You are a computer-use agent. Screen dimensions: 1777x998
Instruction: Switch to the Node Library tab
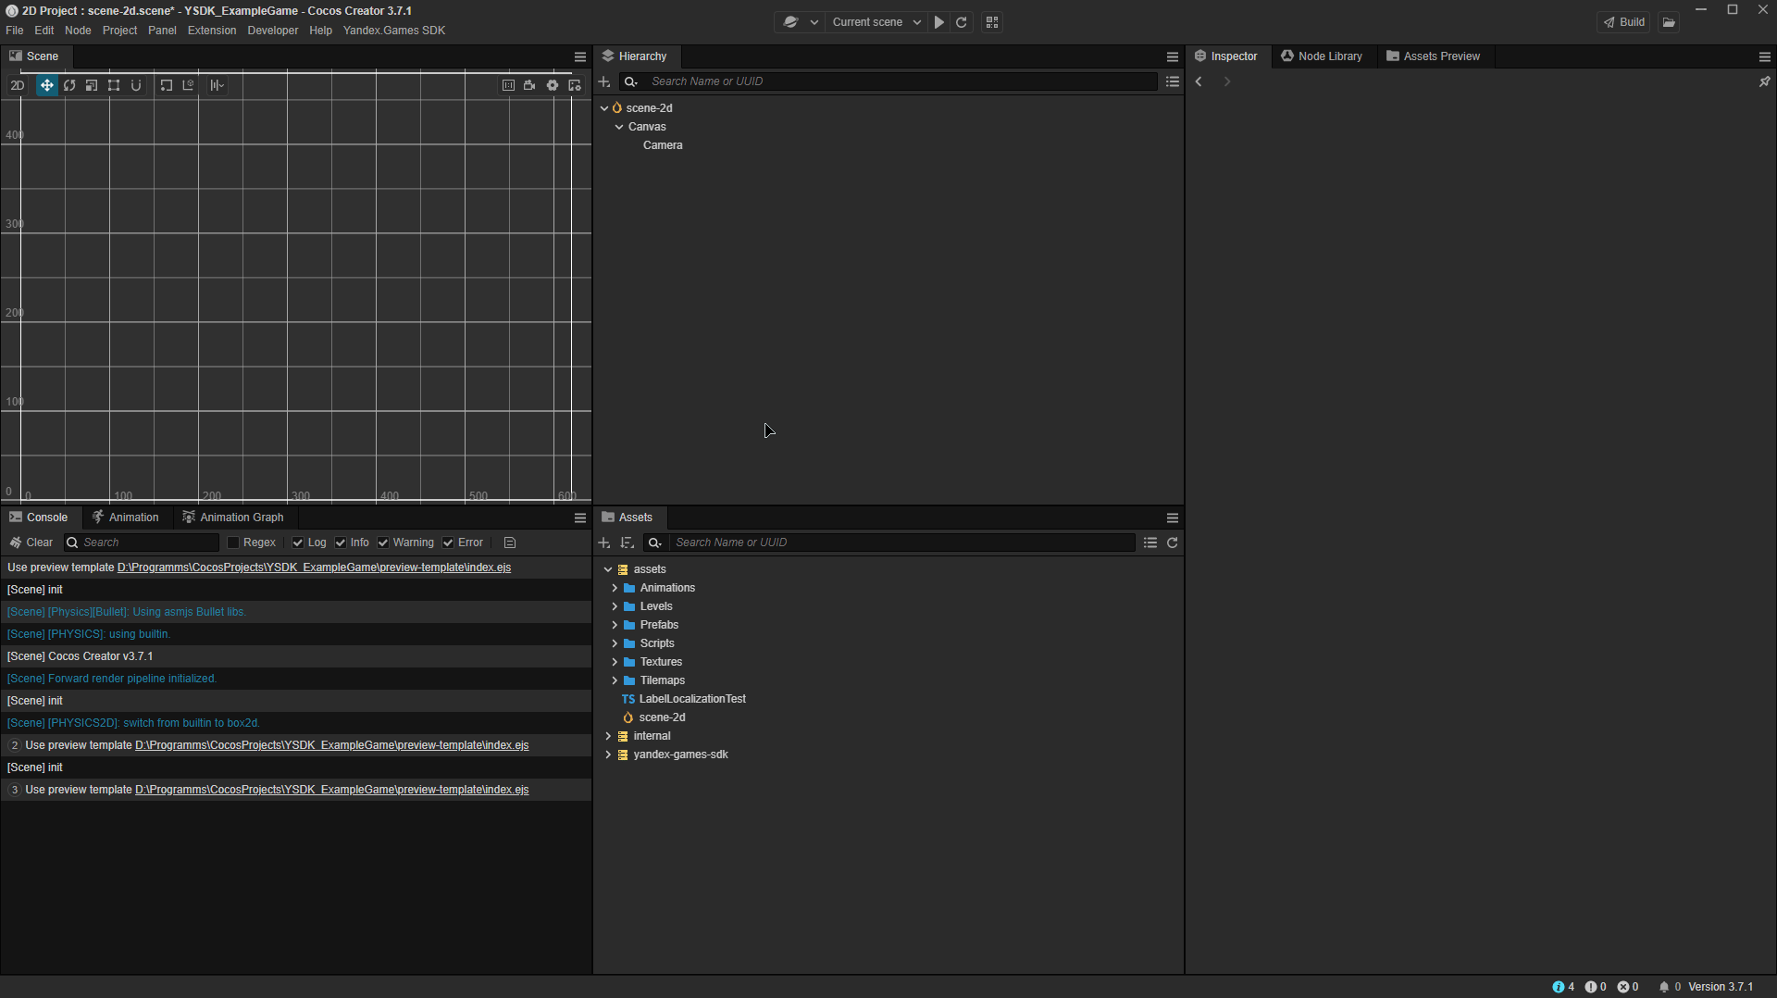click(1322, 56)
